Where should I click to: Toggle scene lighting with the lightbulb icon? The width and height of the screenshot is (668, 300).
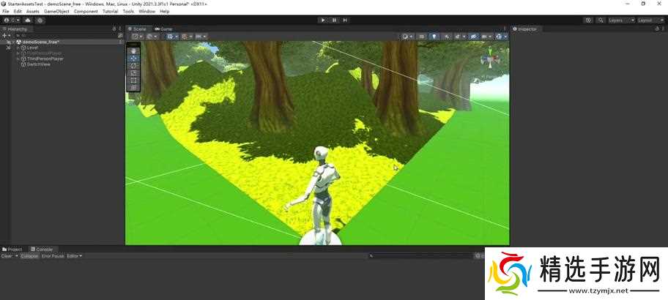[x=433, y=36]
